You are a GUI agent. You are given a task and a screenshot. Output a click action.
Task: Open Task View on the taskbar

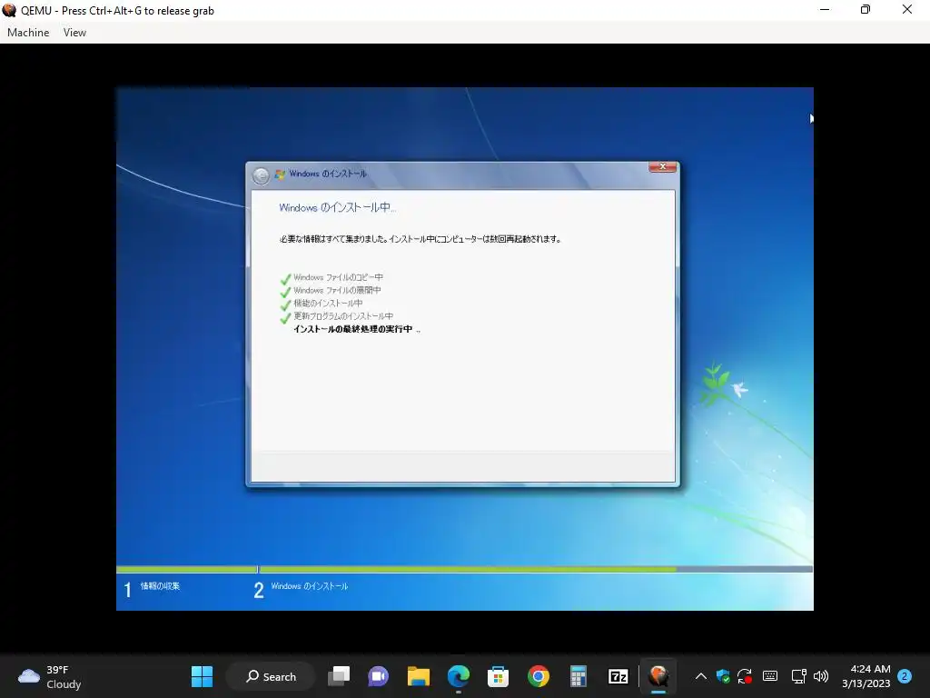click(339, 676)
